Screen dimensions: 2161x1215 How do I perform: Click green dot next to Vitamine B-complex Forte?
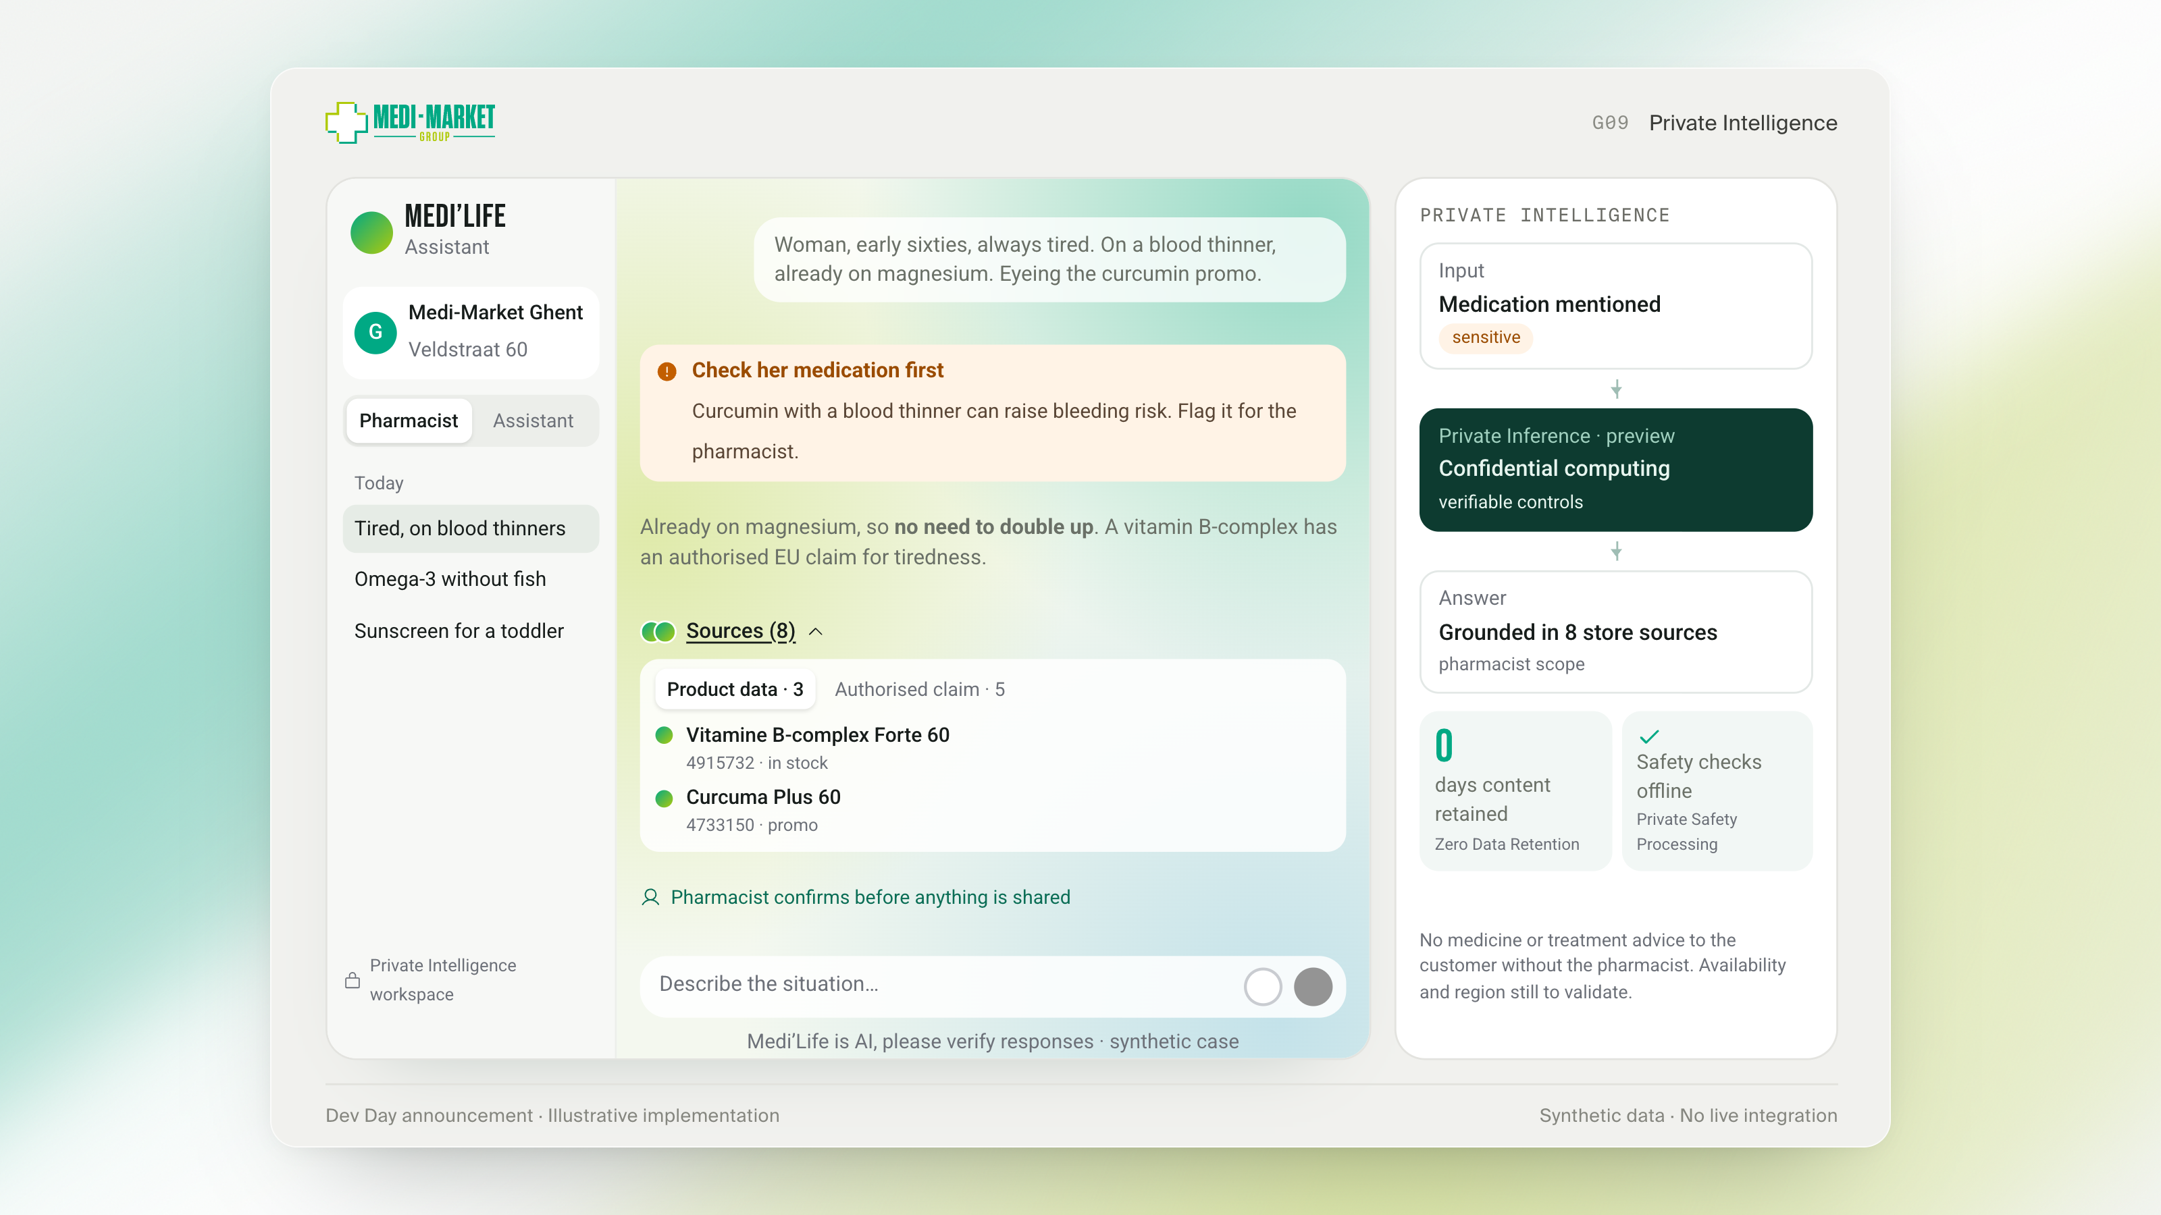click(664, 735)
